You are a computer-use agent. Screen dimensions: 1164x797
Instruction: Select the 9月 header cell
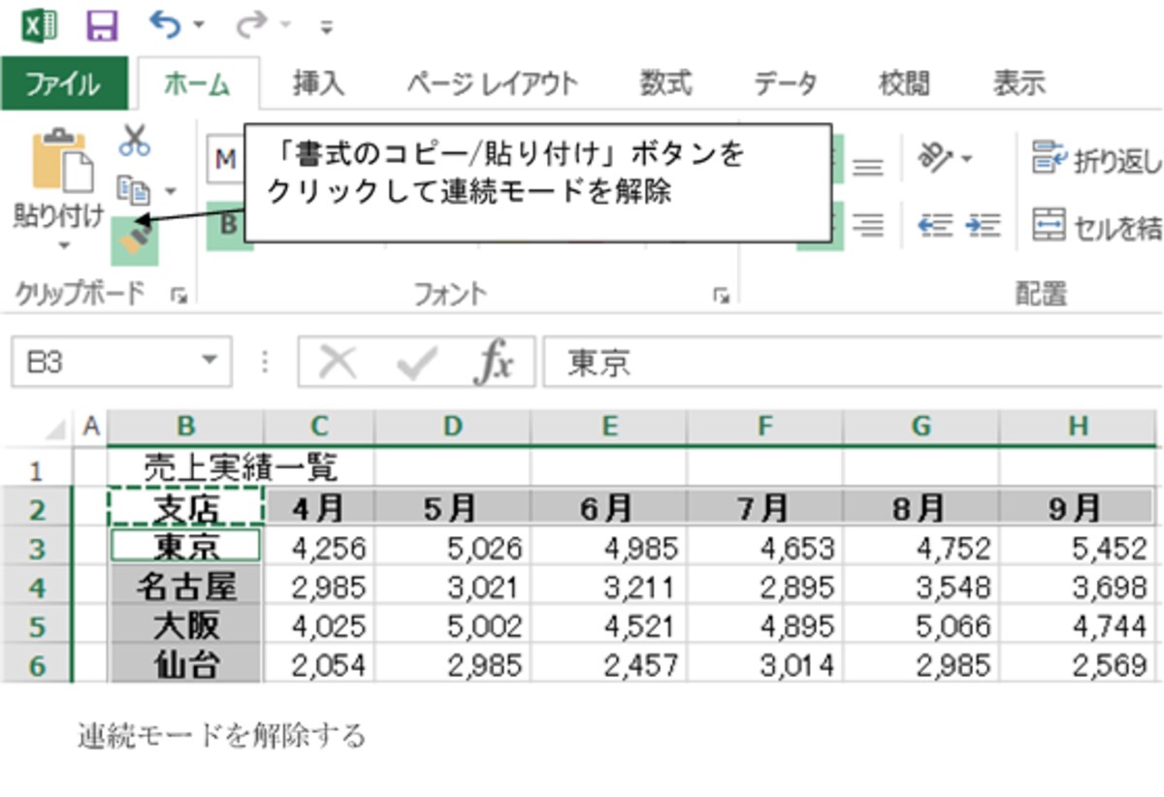click(1078, 508)
